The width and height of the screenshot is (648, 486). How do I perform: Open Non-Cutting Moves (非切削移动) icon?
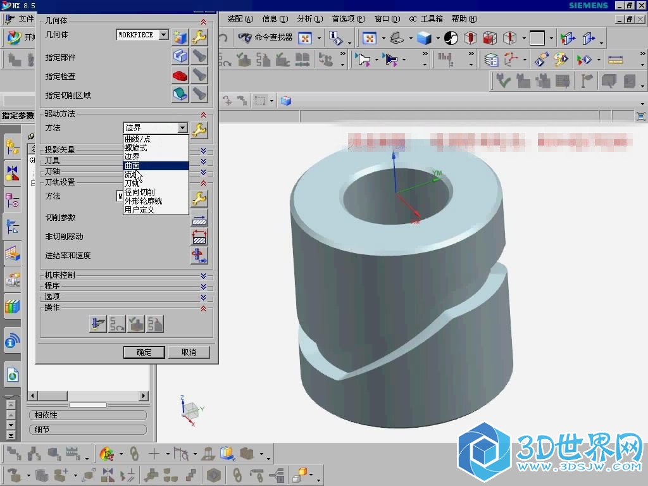point(199,237)
